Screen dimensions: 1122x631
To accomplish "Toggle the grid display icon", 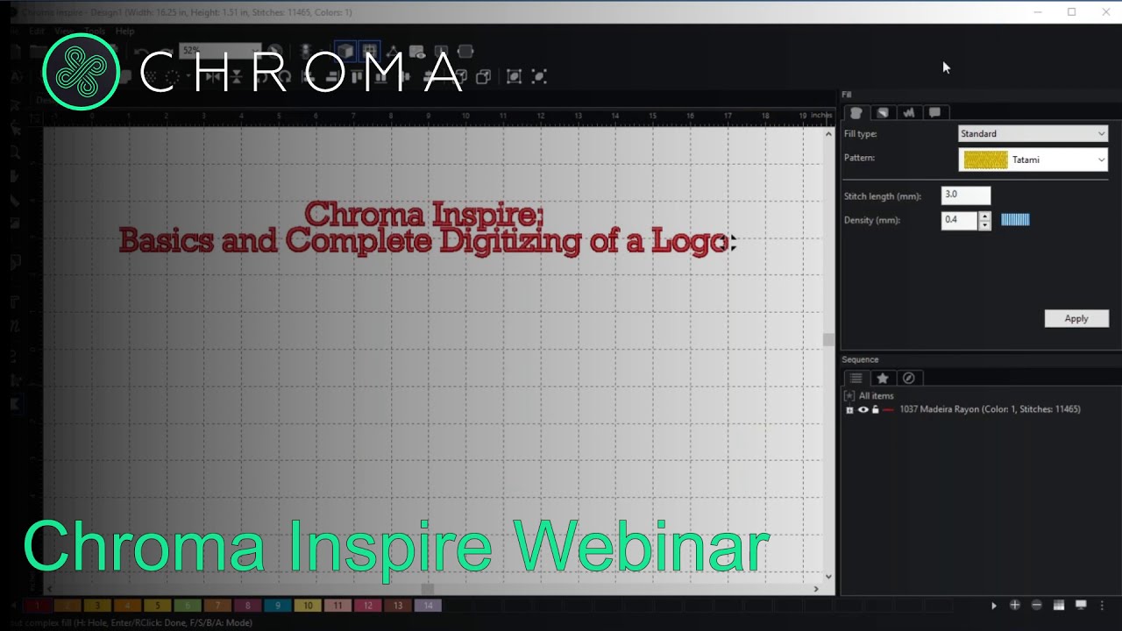I will [369, 51].
